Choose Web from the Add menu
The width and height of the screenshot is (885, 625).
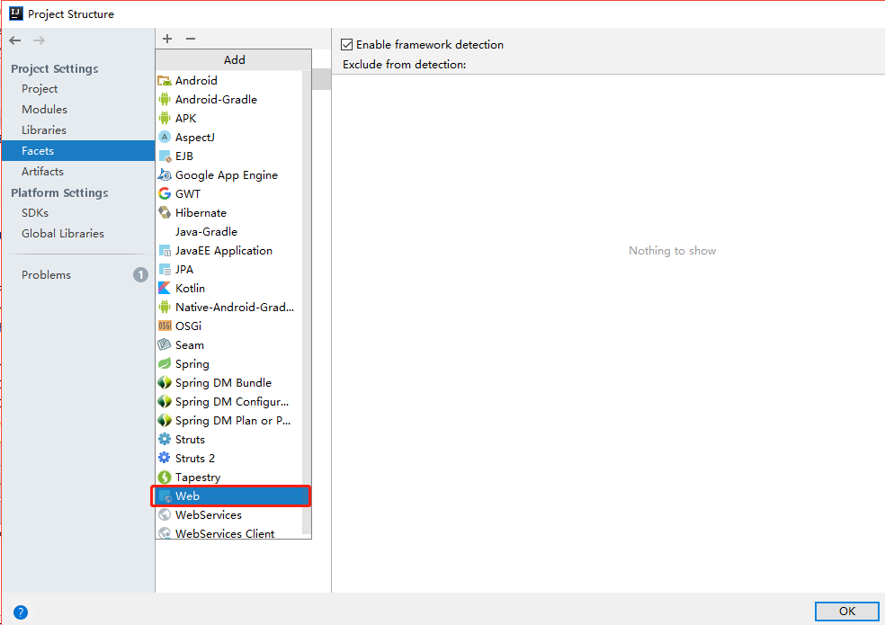click(230, 496)
